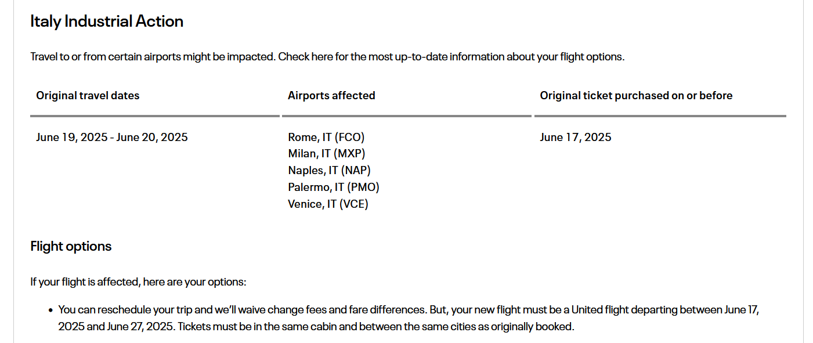Click the "Italy Industrial Action" heading
Screen dimensions: 813x343
coord(107,21)
